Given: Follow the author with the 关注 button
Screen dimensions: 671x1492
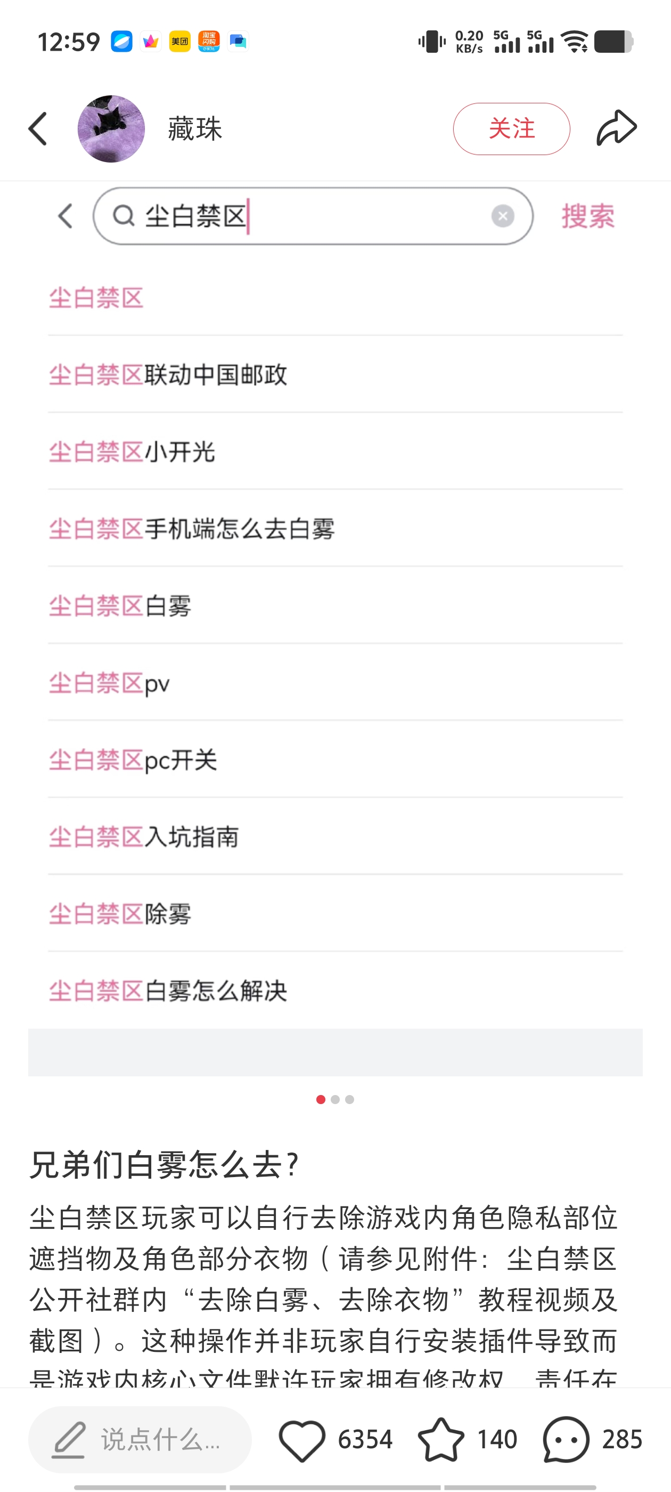Looking at the screenshot, I should tap(511, 128).
